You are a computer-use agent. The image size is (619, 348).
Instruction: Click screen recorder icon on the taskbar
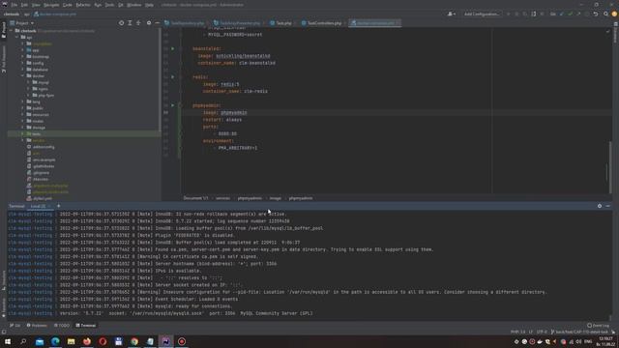(182, 341)
